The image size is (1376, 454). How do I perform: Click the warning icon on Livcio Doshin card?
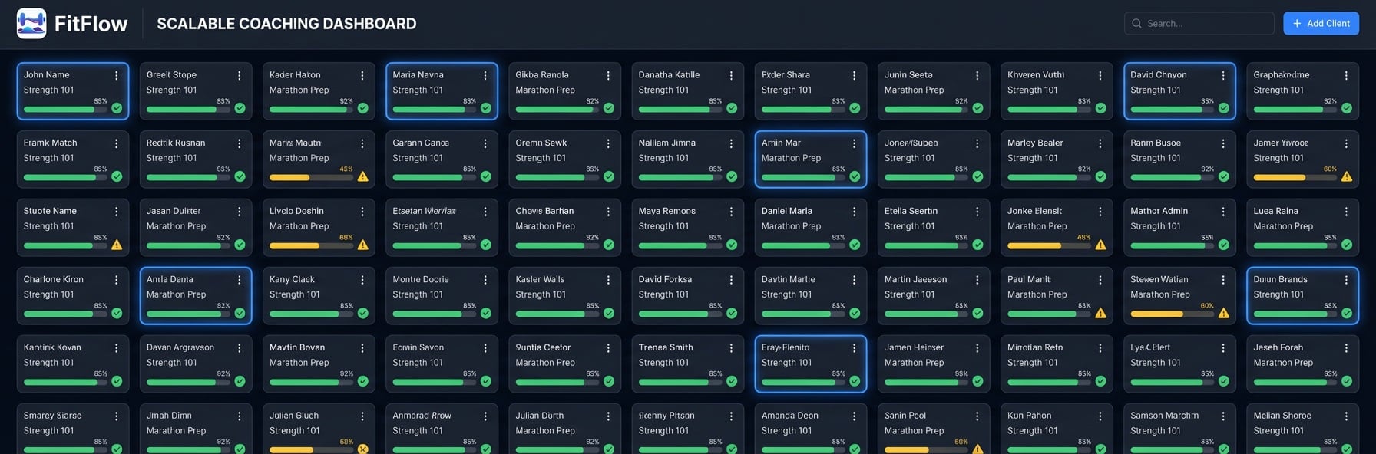coord(363,245)
